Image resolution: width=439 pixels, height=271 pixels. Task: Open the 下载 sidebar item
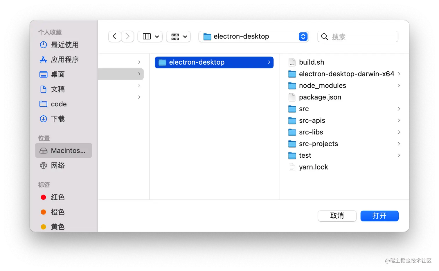tap(57, 119)
